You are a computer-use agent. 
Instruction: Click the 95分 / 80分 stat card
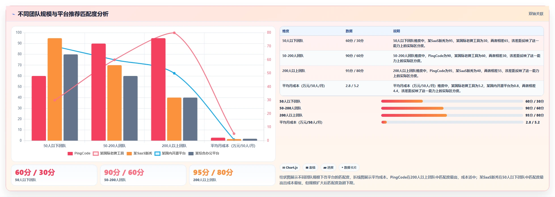pyautogui.click(x=232, y=175)
